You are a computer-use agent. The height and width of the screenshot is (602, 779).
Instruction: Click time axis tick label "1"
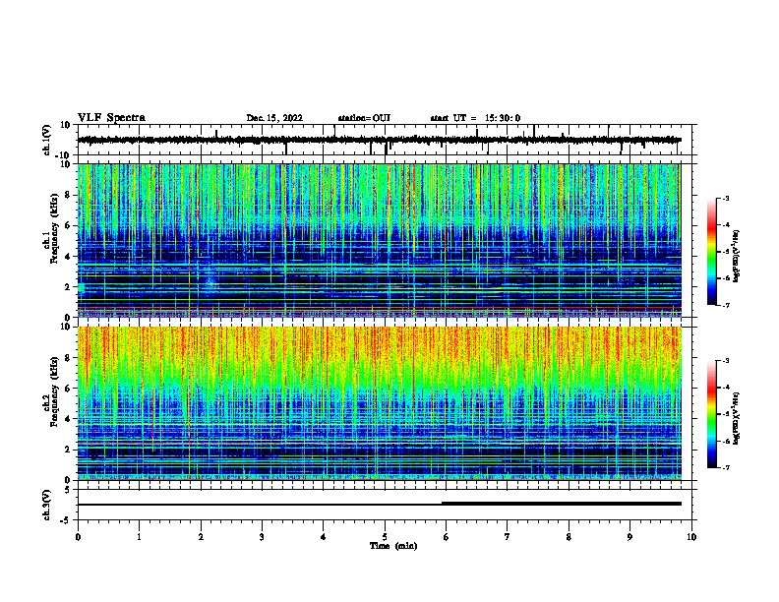139,537
